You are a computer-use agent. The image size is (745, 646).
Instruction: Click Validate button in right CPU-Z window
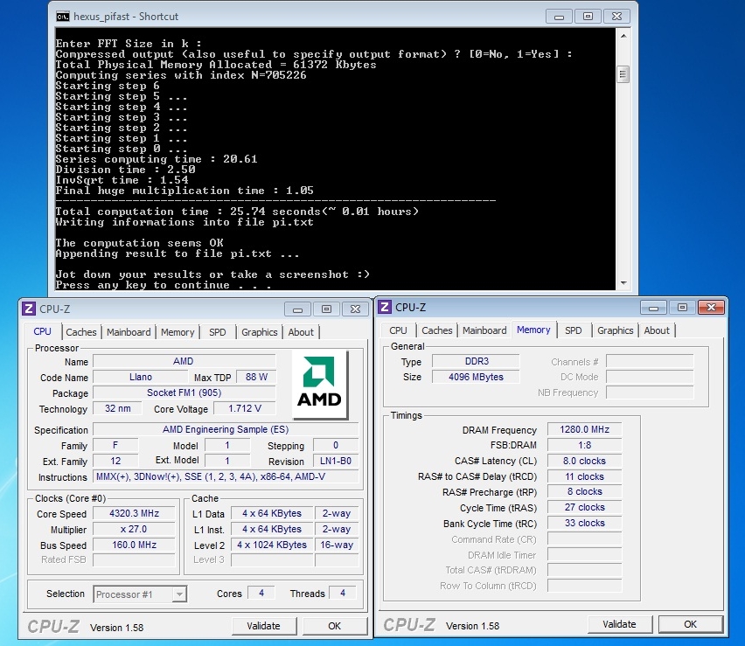click(620, 625)
